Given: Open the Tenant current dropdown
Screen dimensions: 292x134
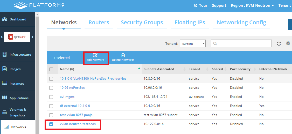Looking at the screenshot, I should (193, 44).
